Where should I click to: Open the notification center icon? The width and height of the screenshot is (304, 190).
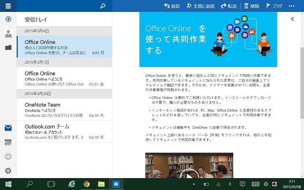point(242,184)
